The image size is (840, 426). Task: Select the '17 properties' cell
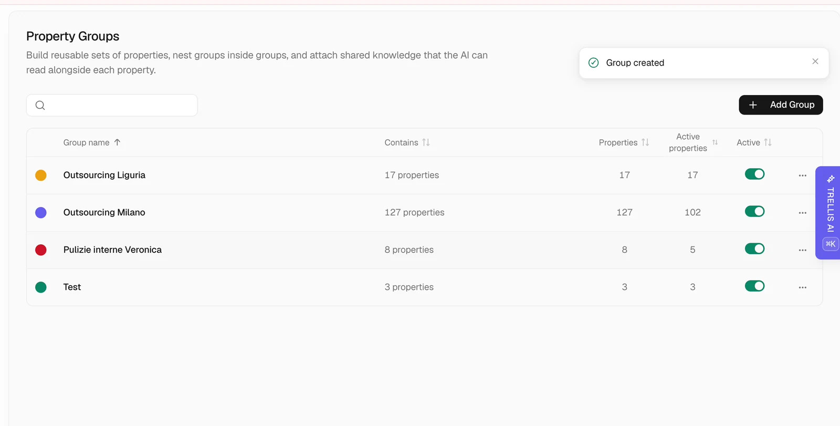point(412,175)
